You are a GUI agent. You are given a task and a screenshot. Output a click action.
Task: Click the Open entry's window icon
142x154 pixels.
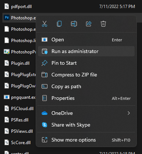[x=44, y=40]
